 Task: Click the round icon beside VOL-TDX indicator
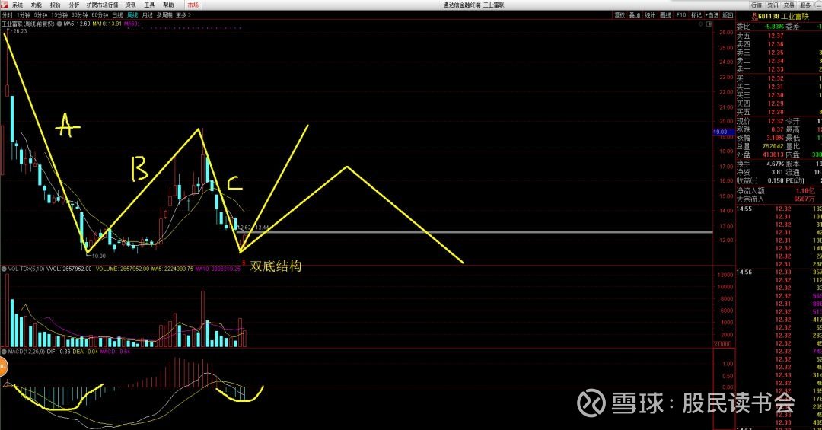click(x=5, y=269)
